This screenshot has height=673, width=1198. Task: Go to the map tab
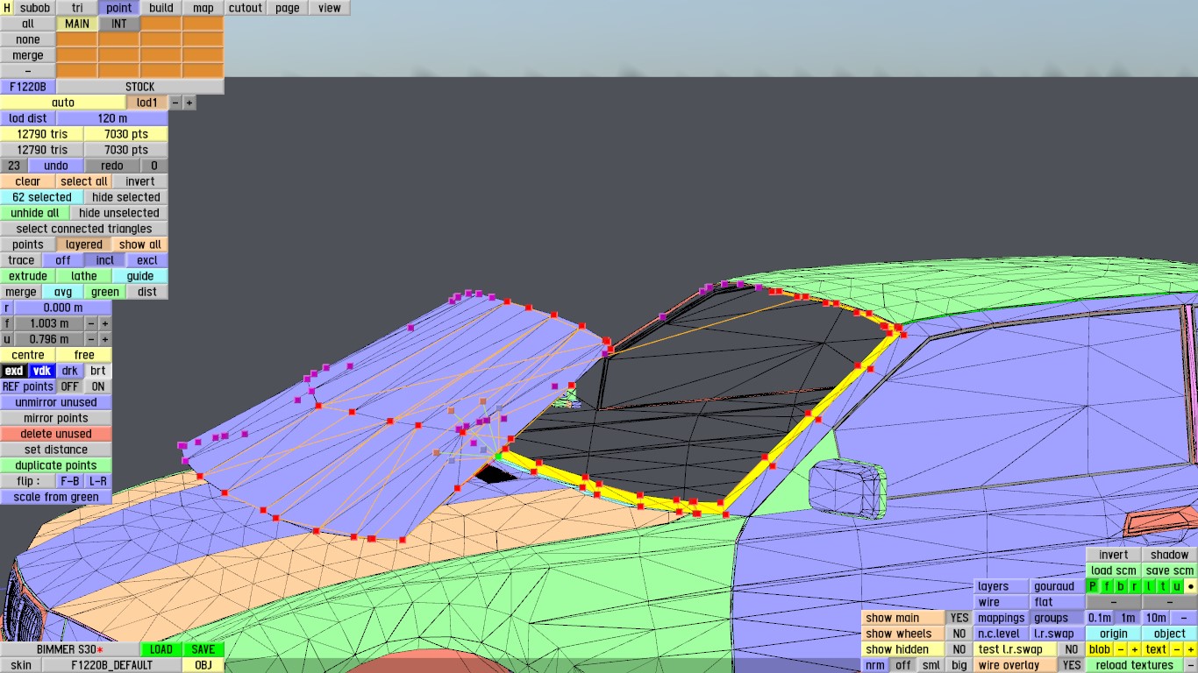click(x=203, y=8)
